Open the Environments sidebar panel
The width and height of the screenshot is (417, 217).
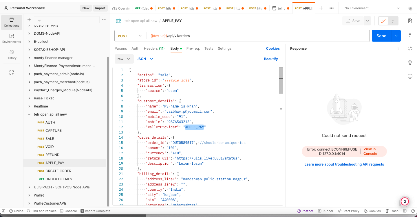coord(12,38)
